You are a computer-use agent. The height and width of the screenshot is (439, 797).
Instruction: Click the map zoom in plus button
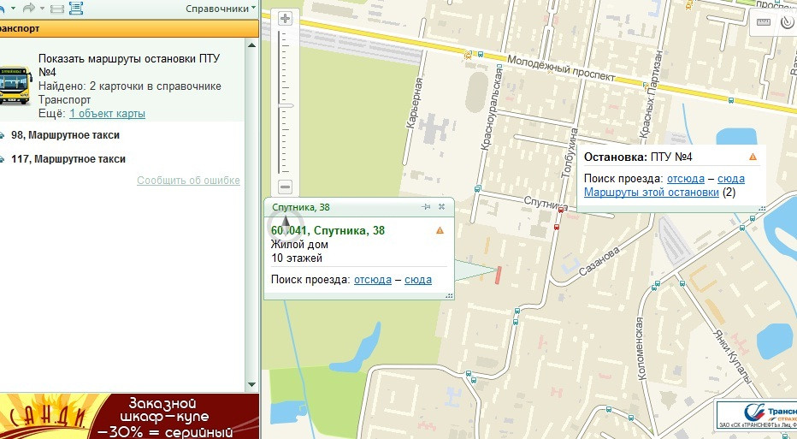tap(285, 19)
